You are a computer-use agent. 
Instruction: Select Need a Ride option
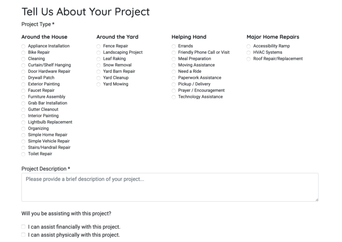click(174, 71)
